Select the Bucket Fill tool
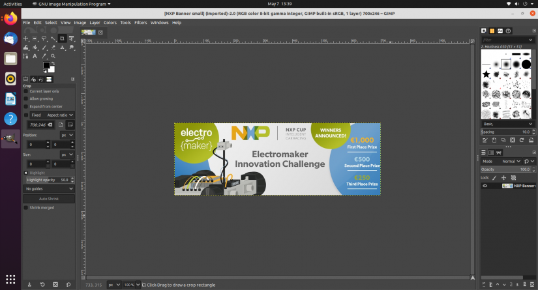The width and height of the screenshot is (538, 290). coord(35,48)
